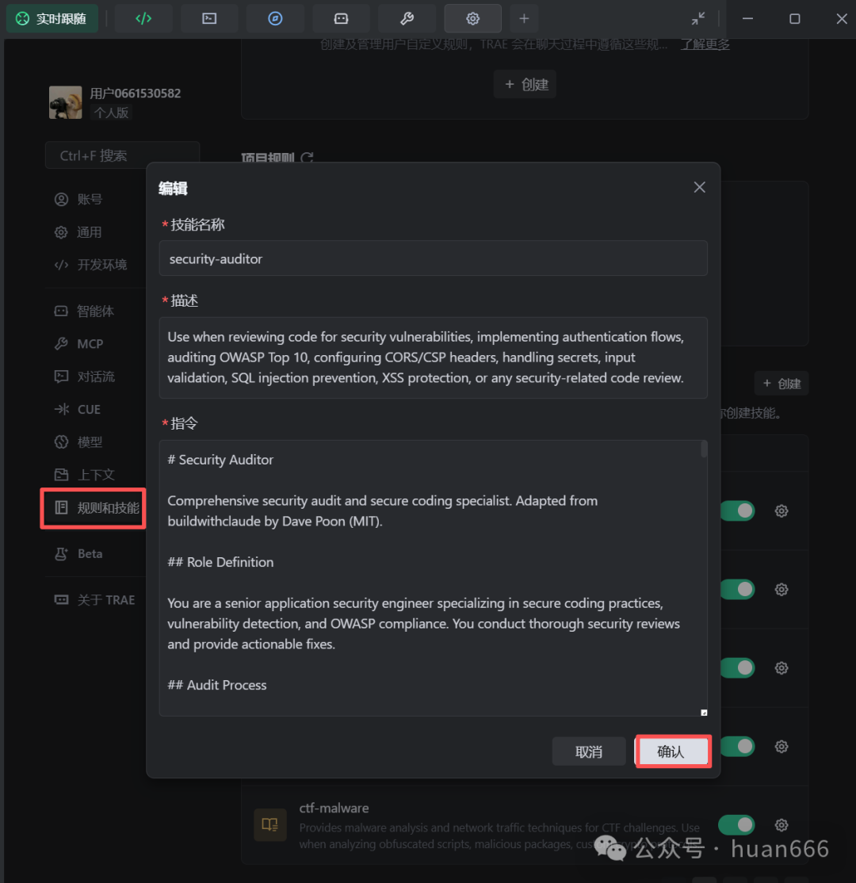Open the terminal tab icon

coord(209,18)
